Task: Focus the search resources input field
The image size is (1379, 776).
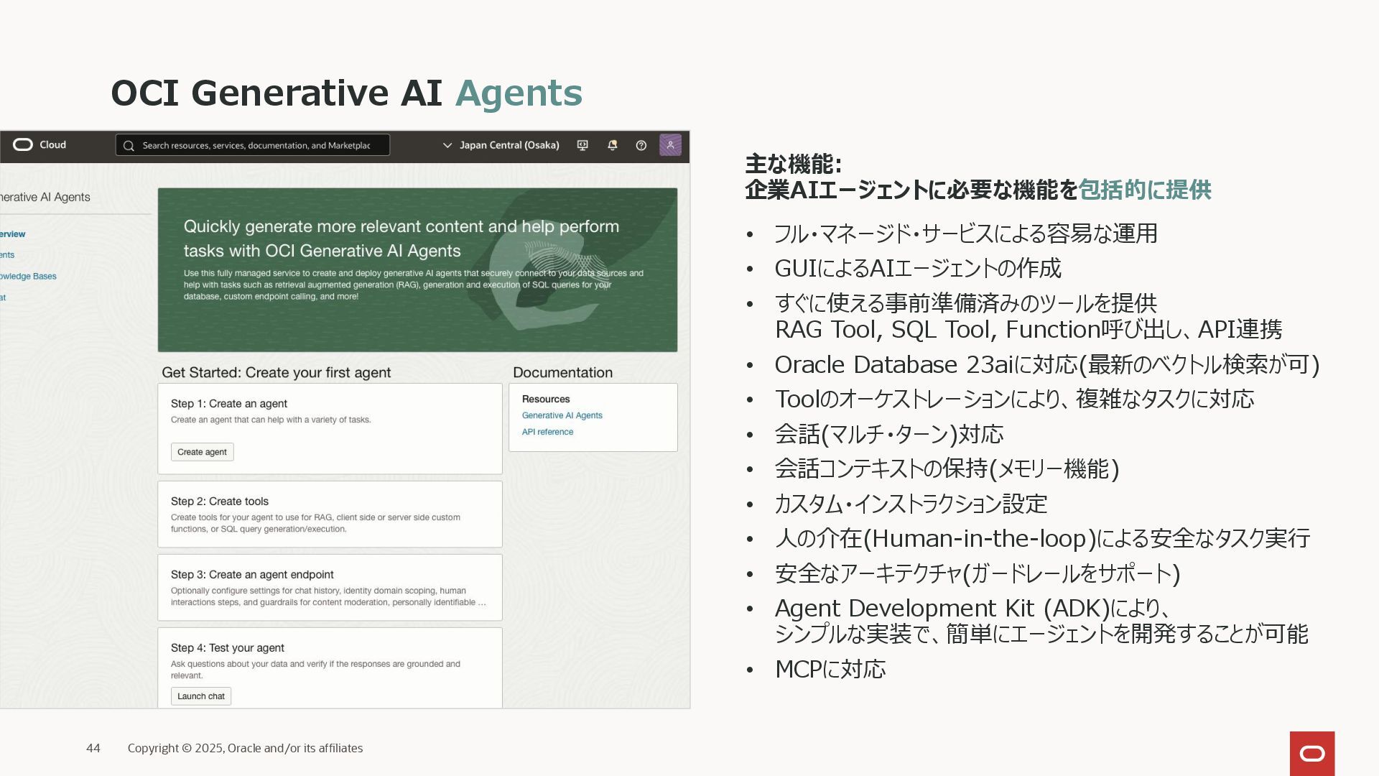Action: click(253, 145)
